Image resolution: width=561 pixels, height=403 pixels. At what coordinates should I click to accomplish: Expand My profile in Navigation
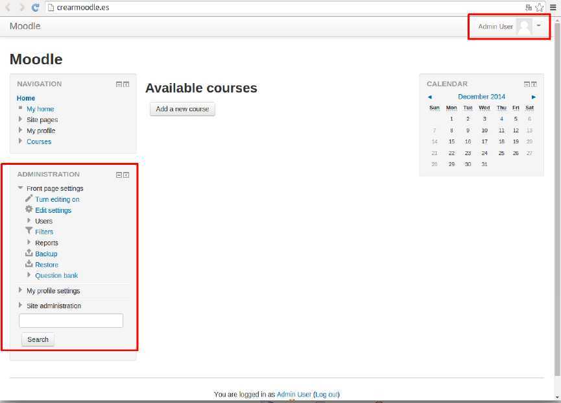click(x=20, y=130)
